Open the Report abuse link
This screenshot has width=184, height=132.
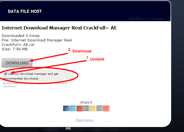[x=85, y=120]
